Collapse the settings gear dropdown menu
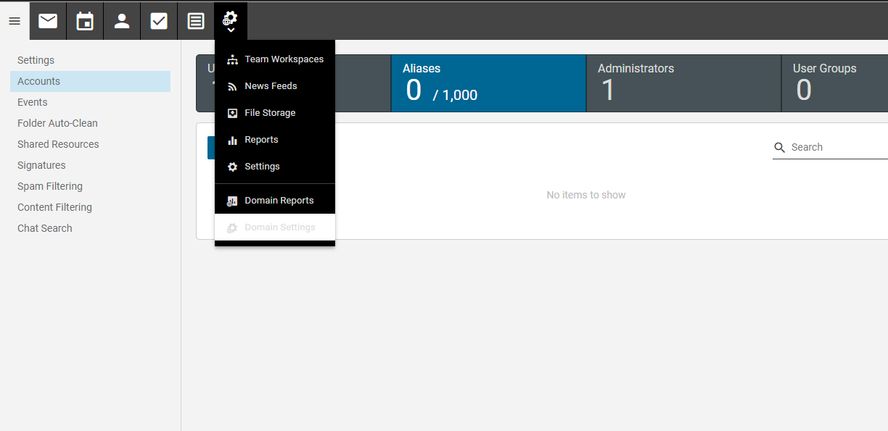 (x=231, y=21)
